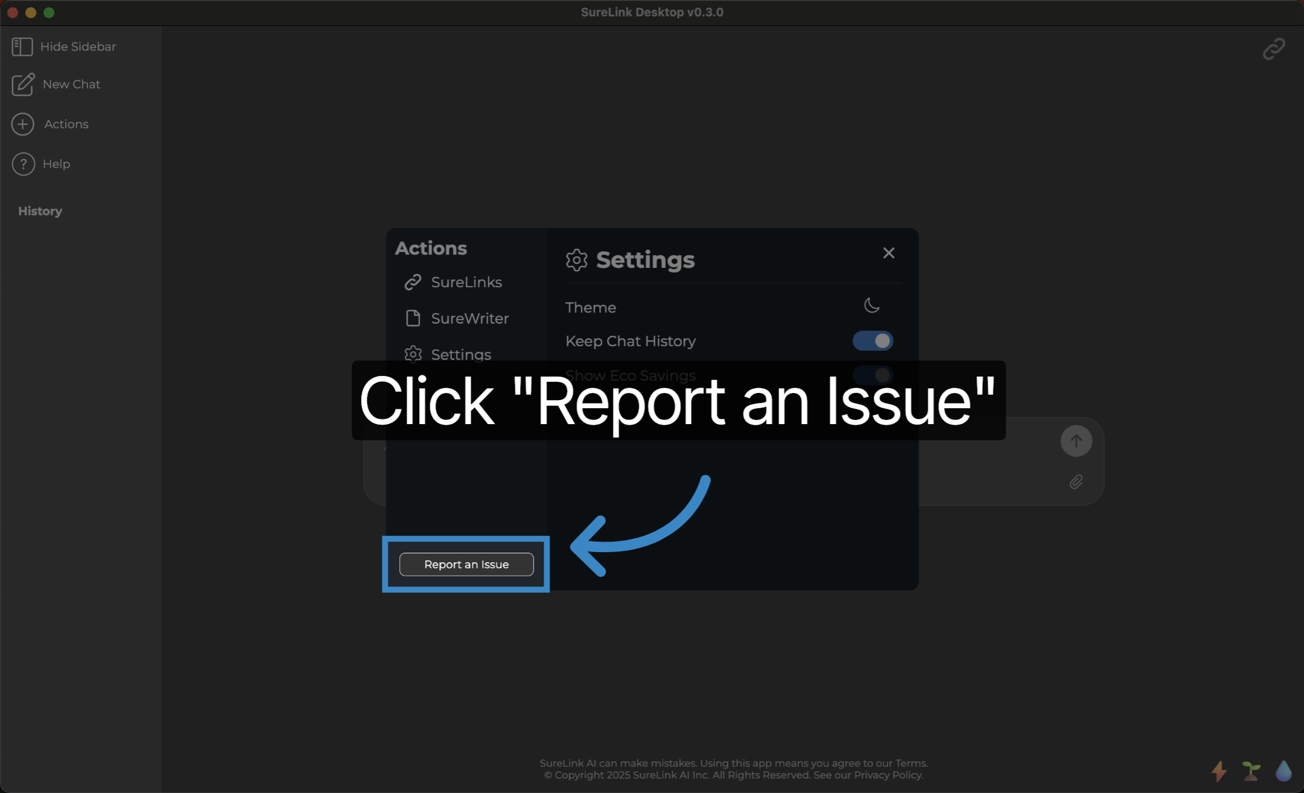
Task: Click the SureLink chain icon at top right
Action: coord(1273,49)
